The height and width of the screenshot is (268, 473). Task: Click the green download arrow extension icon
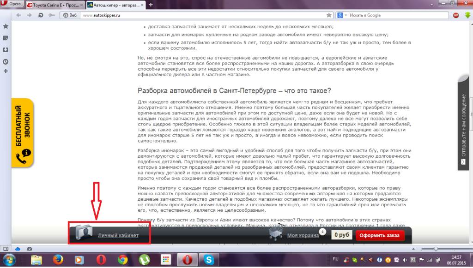(467, 15)
